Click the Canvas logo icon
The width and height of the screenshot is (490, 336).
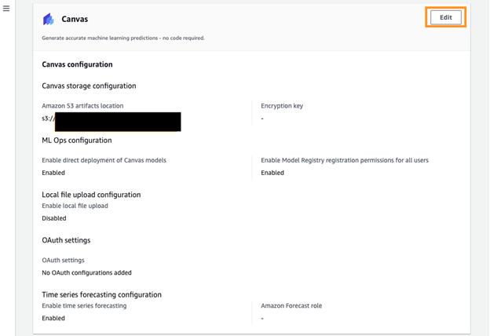click(x=49, y=19)
